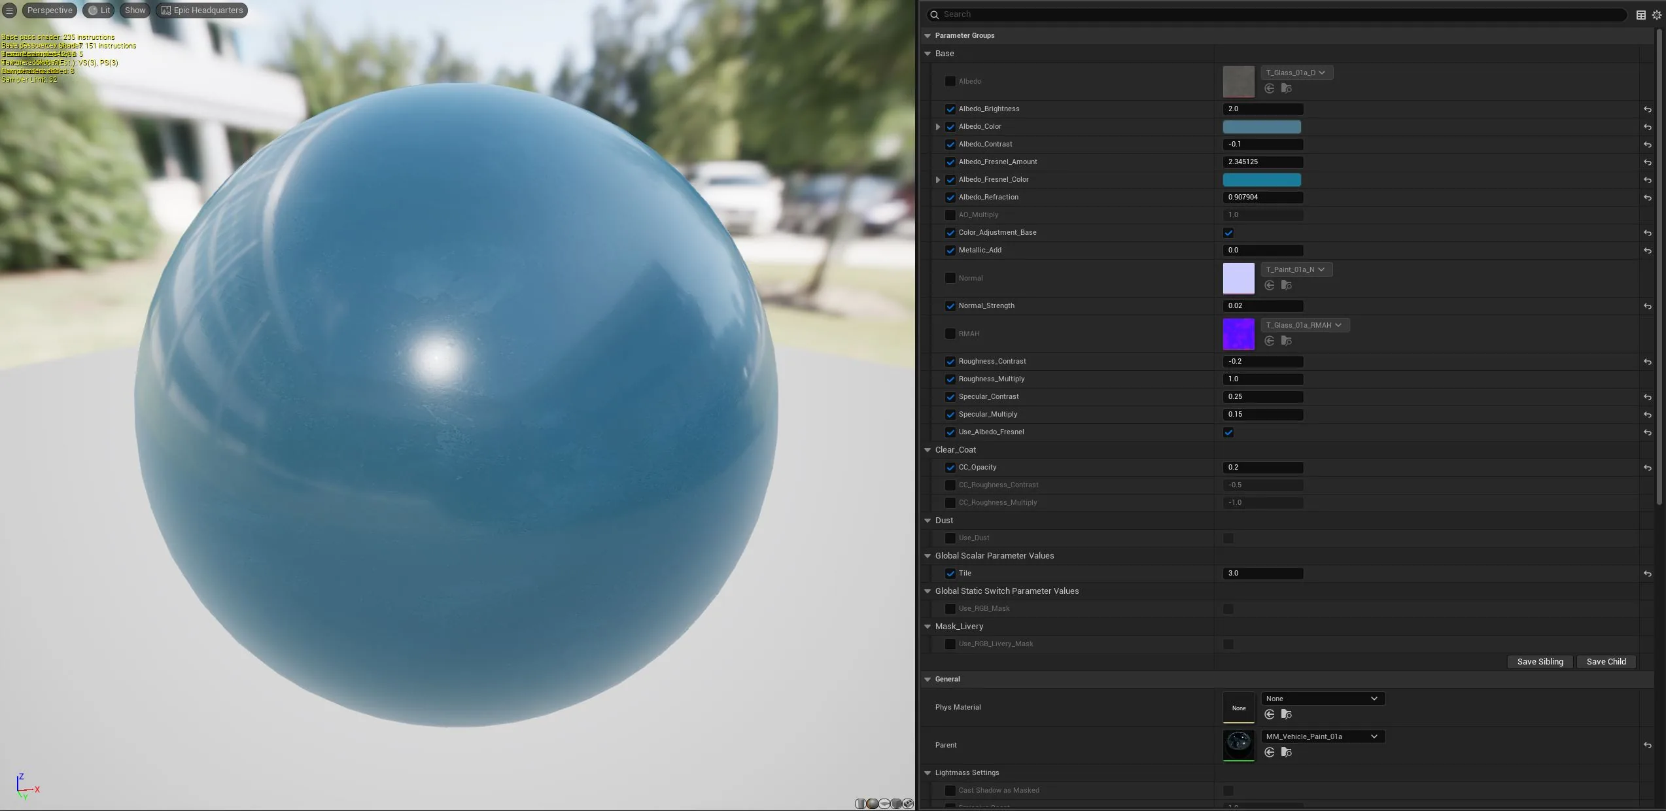Image resolution: width=1666 pixels, height=811 pixels.
Task: Set preview mesh to plane
Action: click(884, 804)
